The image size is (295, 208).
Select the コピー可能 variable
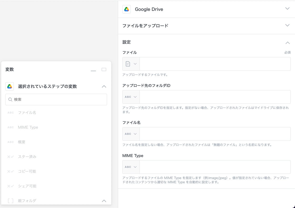coord(27,171)
